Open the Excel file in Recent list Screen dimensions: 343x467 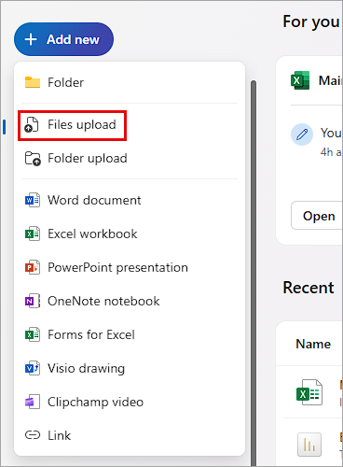[x=309, y=392]
